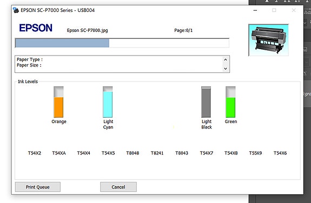Click the Page:0/1 counter text
This screenshot has height=203, width=311.
[183, 30]
